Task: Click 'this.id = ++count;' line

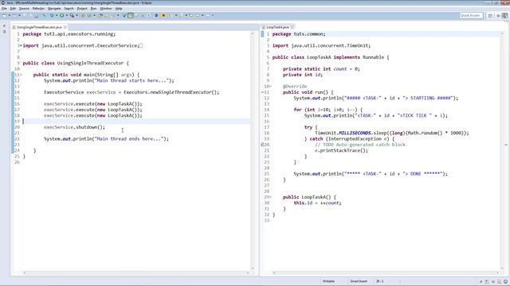Action: tap(317, 203)
